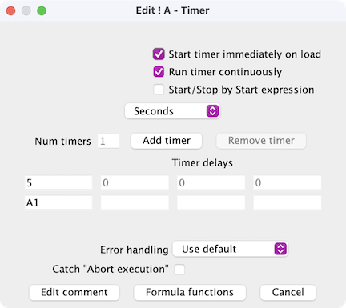Viewport: 346px width, 308px height.
Task: Click the purple arrows on Seconds dropdown
Action: tap(212, 111)
